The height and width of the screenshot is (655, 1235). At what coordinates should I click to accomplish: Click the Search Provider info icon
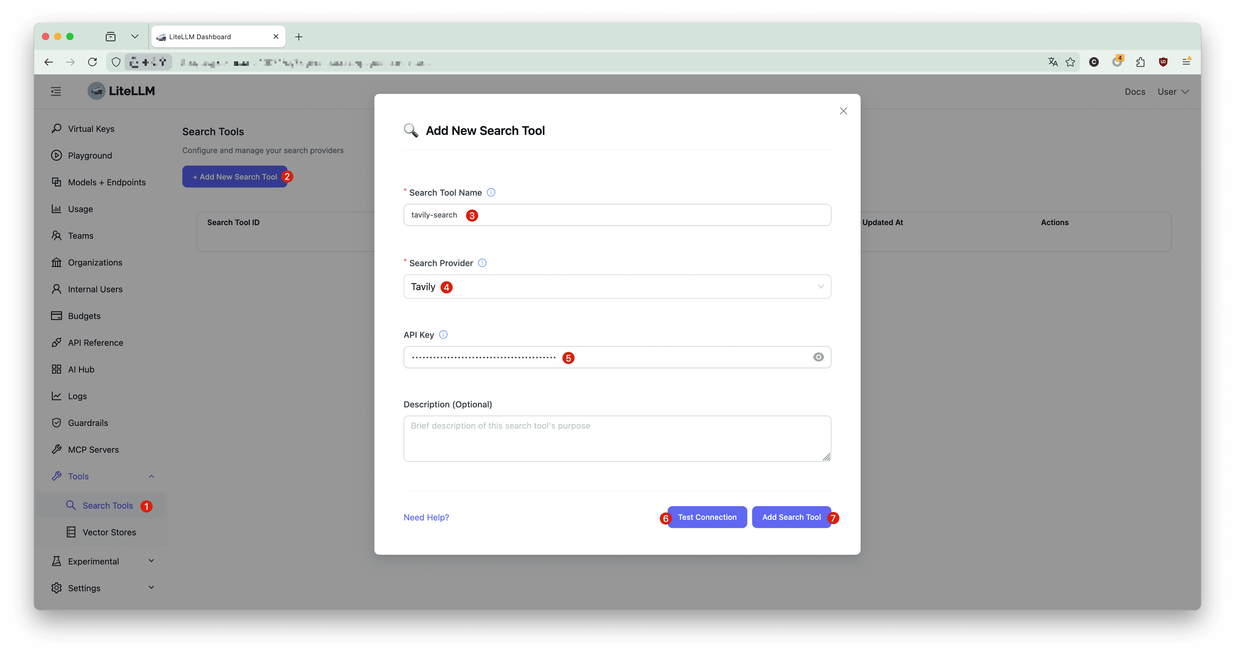[x=482, y=262]
